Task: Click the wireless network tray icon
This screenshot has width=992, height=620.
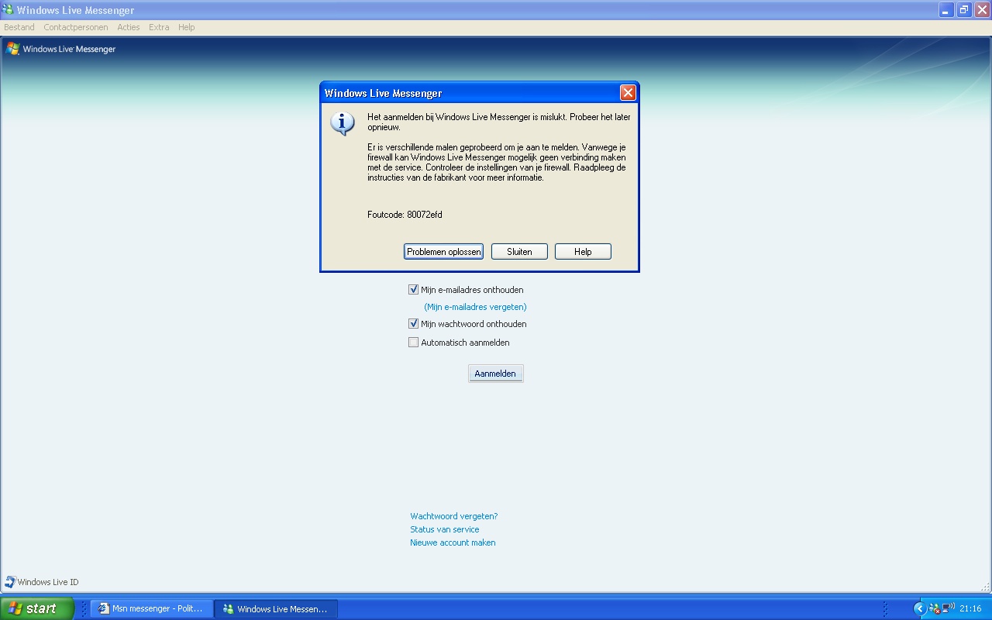Action: [x=949, y=608]
